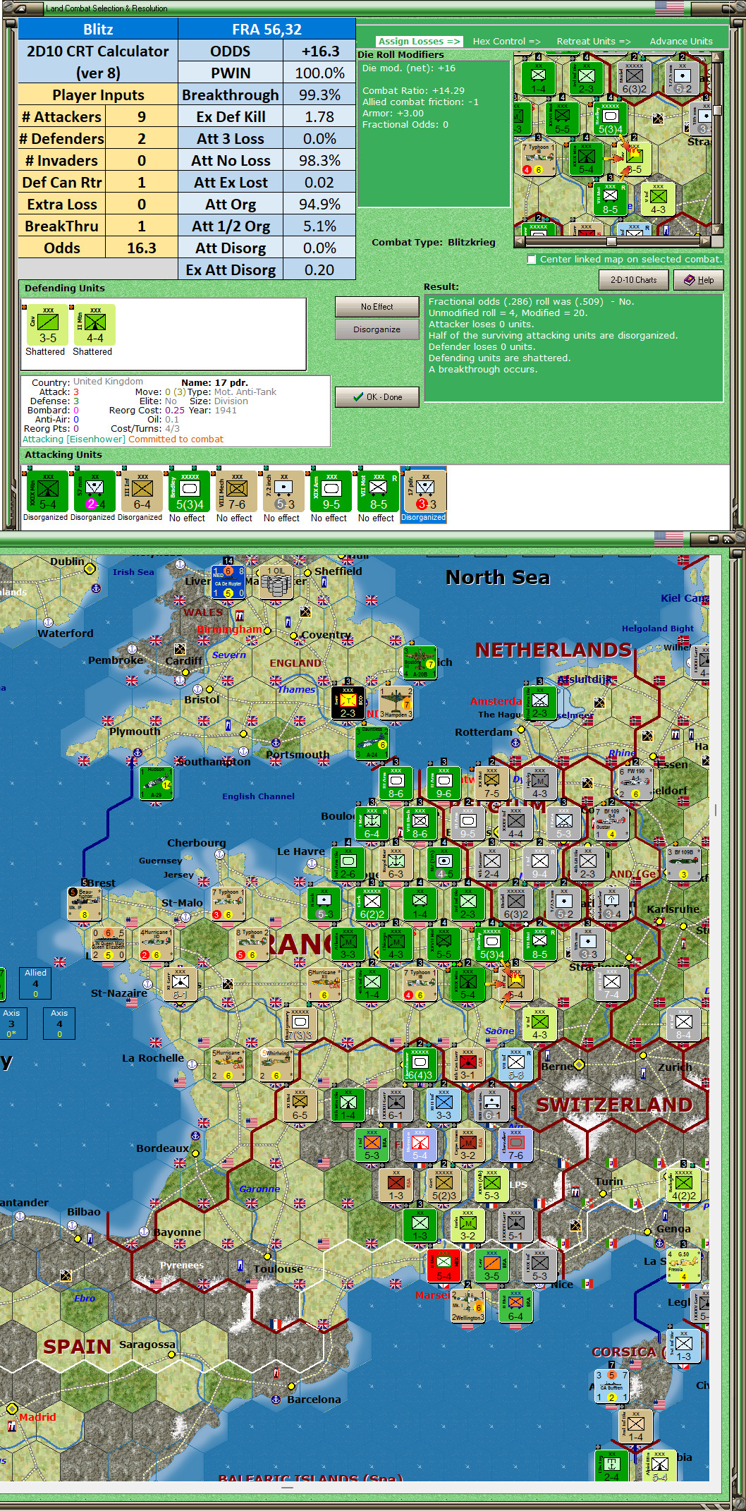Click the Model 6(3)2 HQ on main map
This screenshot has width=746, height=1511.
coord(515,904)
